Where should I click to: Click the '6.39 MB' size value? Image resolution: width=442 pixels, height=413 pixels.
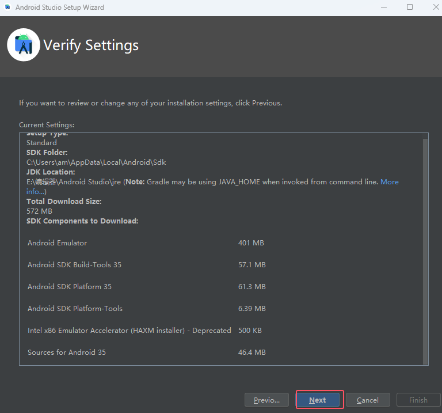tap(252, 309)
